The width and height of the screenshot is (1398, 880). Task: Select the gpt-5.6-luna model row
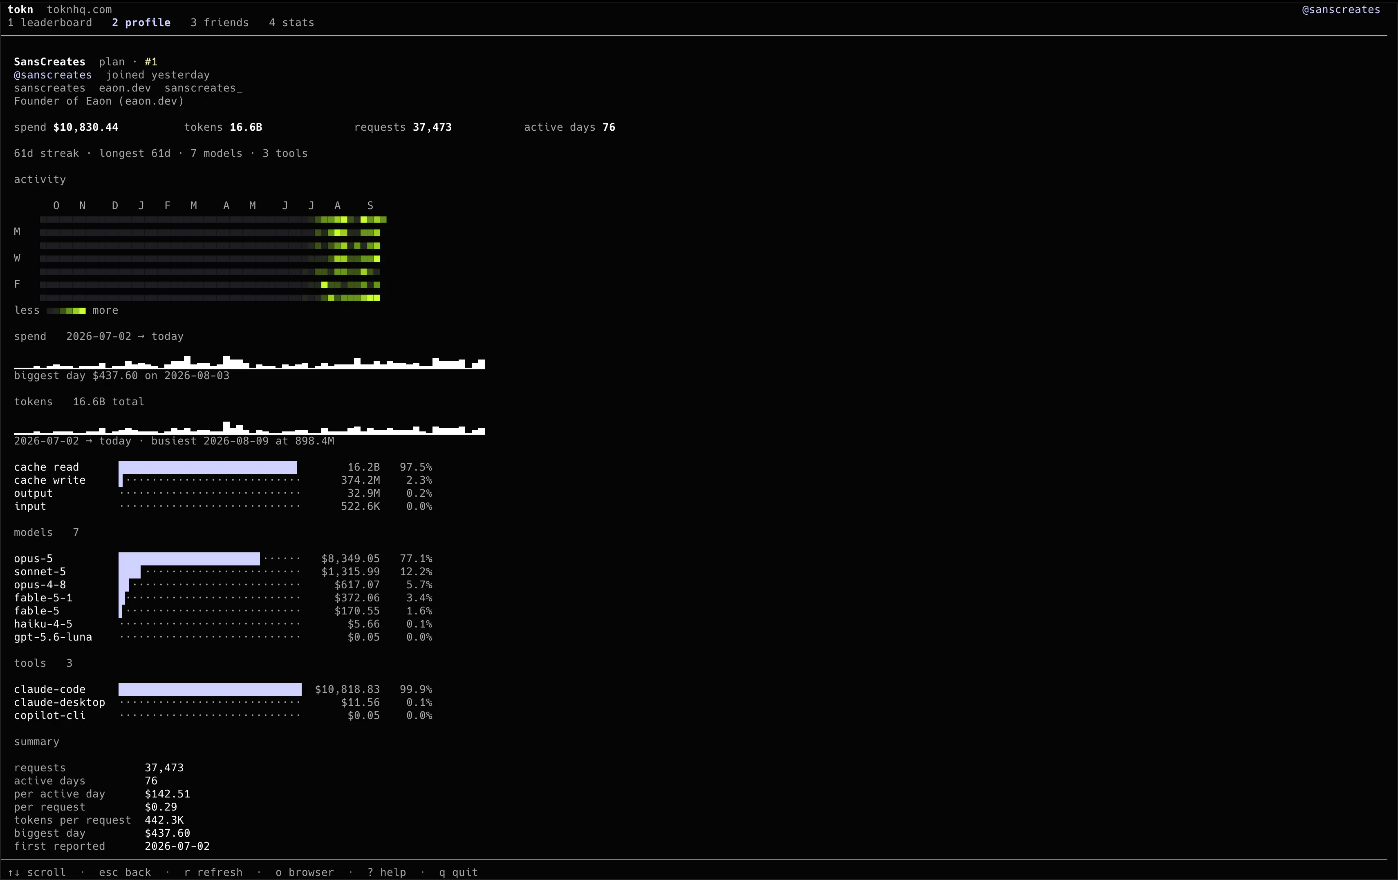click(223, 637)
